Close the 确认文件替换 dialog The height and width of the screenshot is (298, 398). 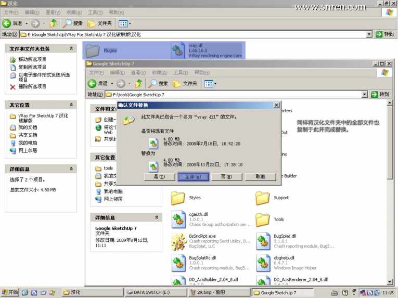(x=276, y=105)
